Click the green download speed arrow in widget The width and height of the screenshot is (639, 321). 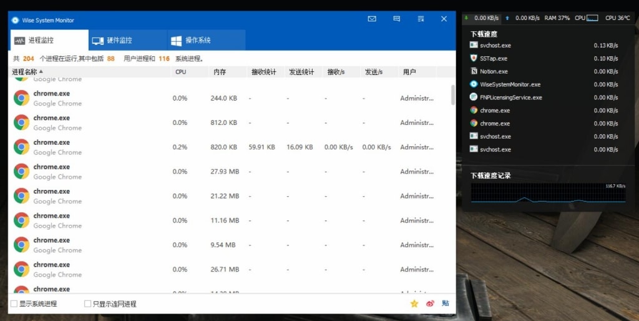(467, 18)
